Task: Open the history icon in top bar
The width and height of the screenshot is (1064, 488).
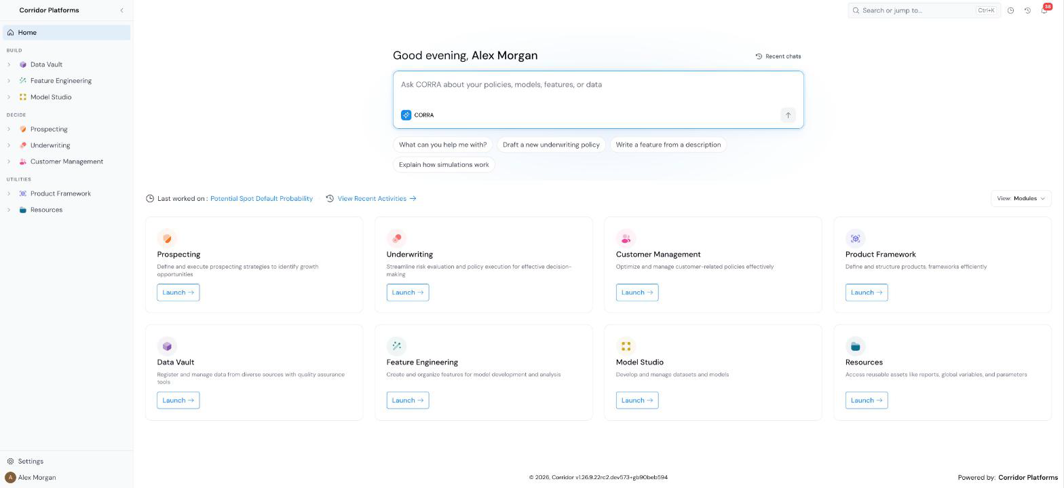Action: pyautogui.click(x=1027, y=10)
